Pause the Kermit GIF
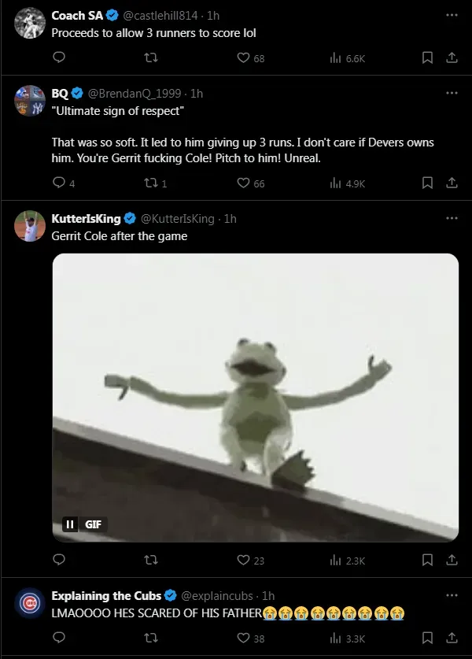 click(70, 524)
